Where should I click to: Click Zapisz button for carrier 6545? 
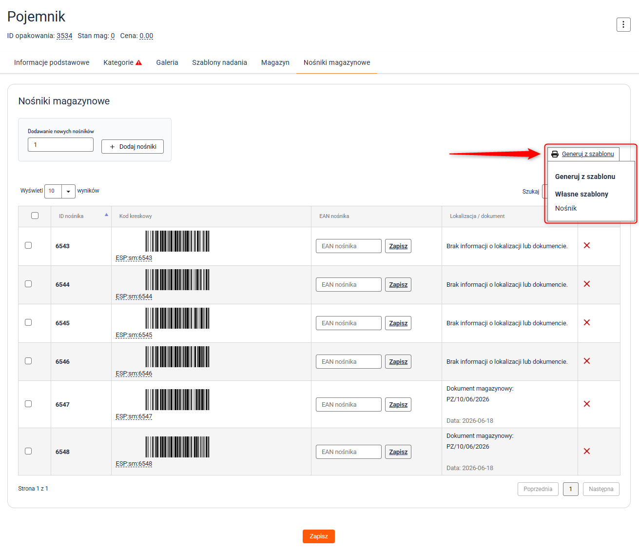tap(398, 323)
